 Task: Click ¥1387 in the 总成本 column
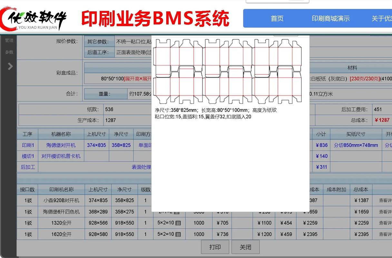pos(361,200)
